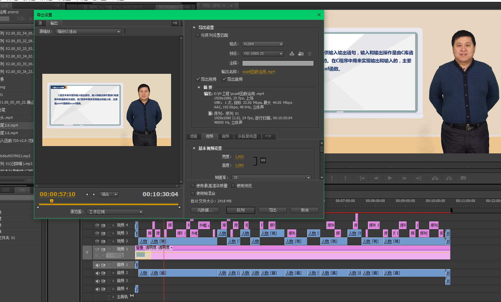Open the 格式 H.264 dropdown

pyautogui.click(x=263, y=44)
